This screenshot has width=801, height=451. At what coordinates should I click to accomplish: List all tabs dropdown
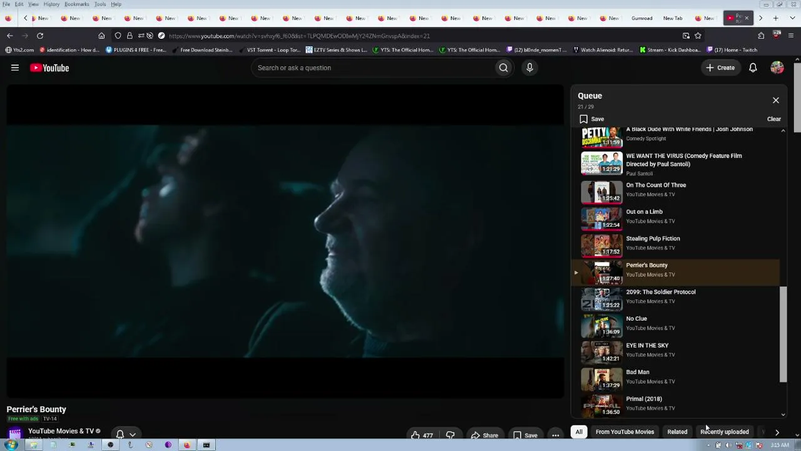[791, 18]
